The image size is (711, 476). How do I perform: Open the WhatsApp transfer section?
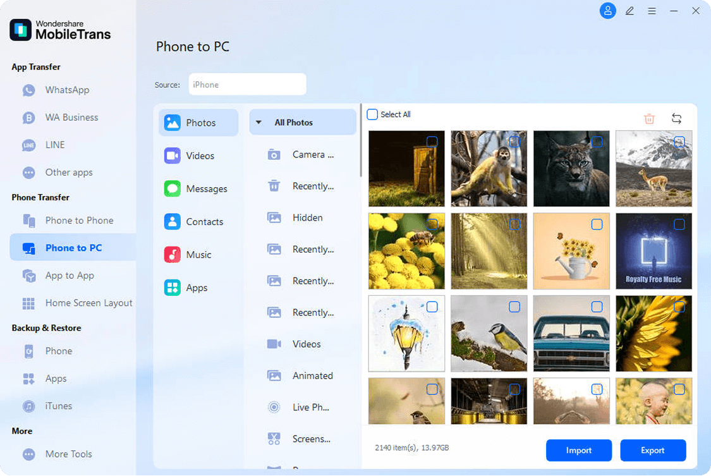point(67,90)
